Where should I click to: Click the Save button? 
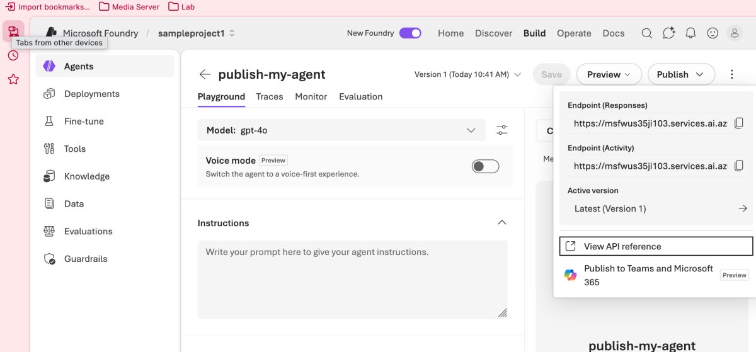pos(551,74)
